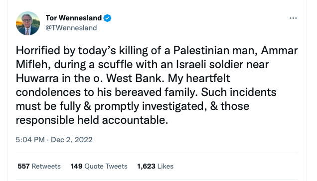This screenshot has width=317, height=181.
Task: Click the blue verified badge
Action: (107, 18)
